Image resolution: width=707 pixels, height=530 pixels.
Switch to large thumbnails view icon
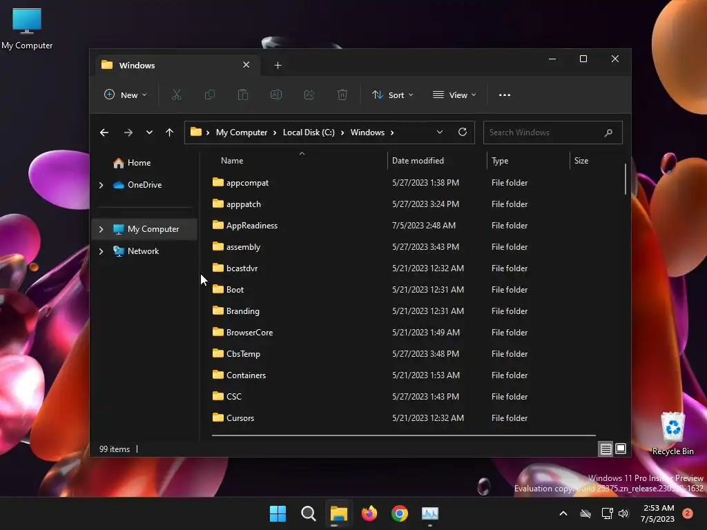621,449
